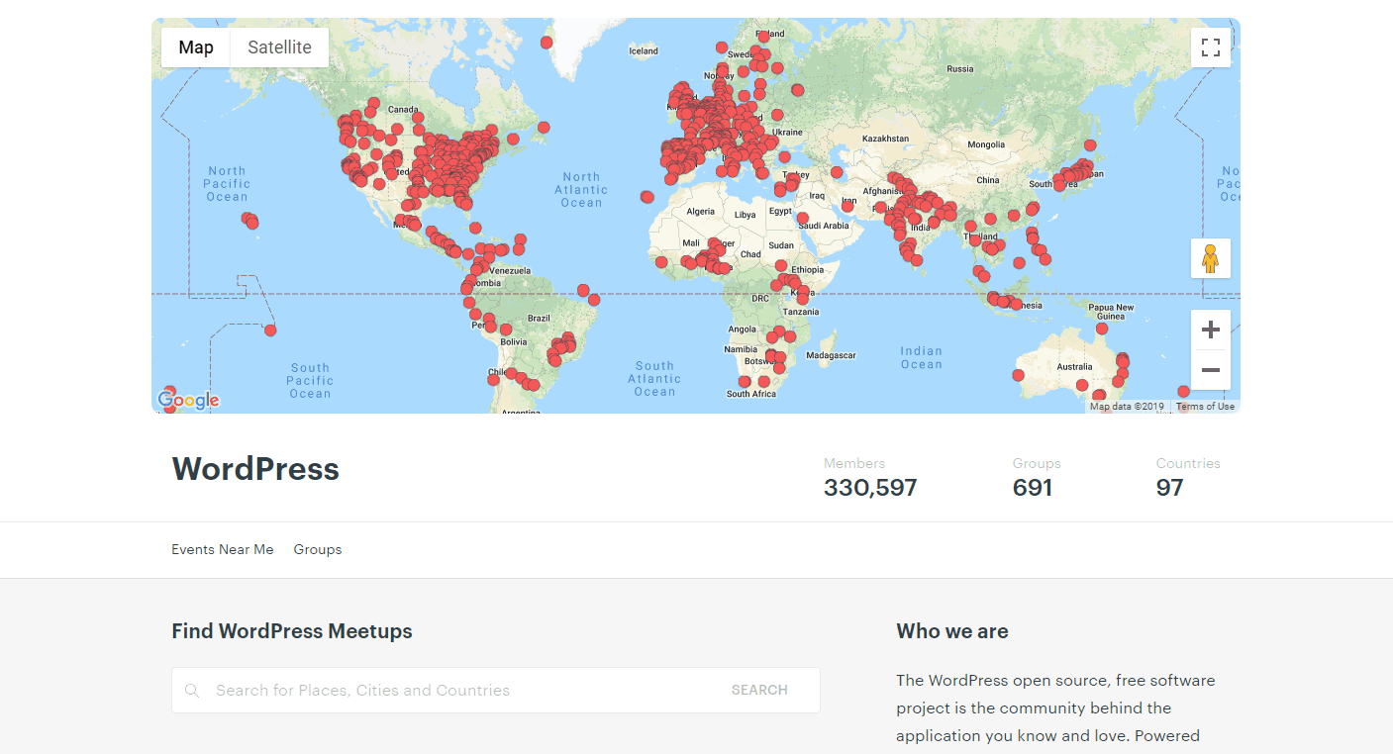Click the Indian Ocean map label
Image resolution: width=1393 pixels, height=754 pixels.
coord(922,357)
